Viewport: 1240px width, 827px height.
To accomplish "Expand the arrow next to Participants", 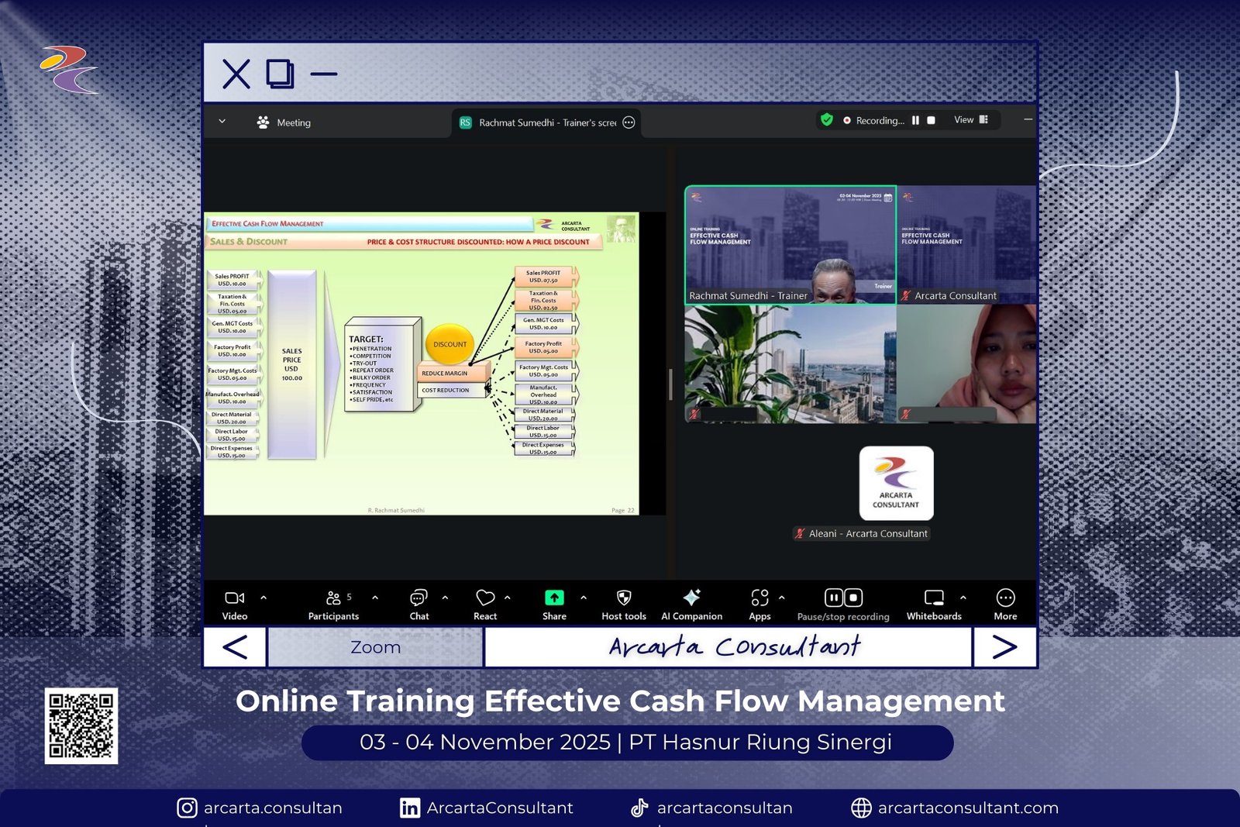I will 375,598.
